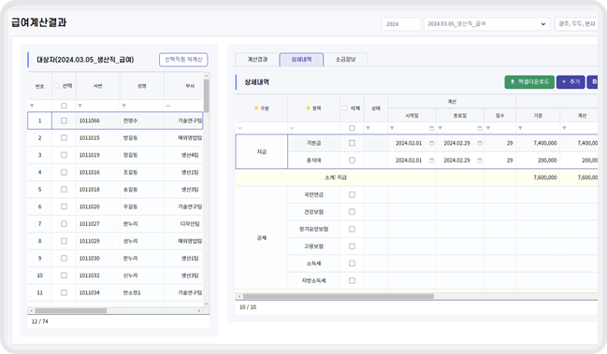The height and width of the screenshot is (354, 607).
Task: Select employee row with 사번 1011032
Action: [115, 276]
